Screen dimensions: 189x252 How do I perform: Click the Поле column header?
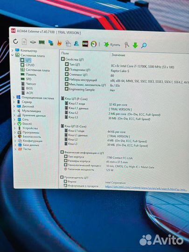pyautogui.click(x=65, y=53)
